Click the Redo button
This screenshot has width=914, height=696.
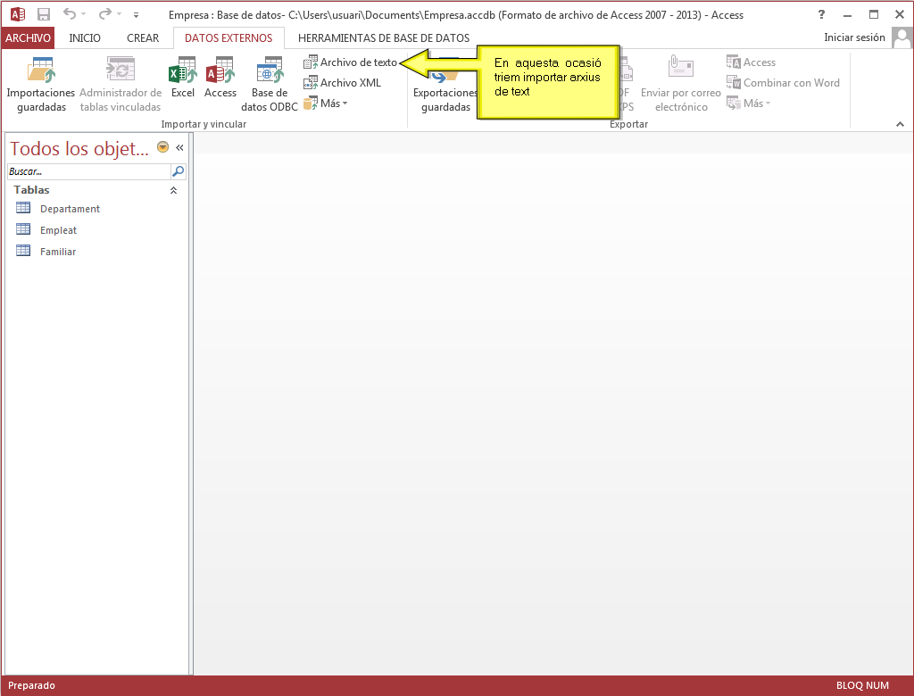click(x=105, y=14)
